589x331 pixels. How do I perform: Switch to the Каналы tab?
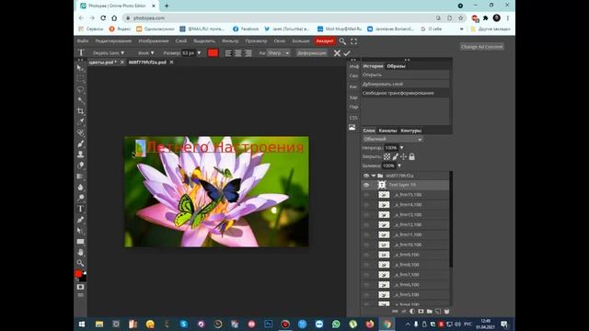(x=387, y=131)
